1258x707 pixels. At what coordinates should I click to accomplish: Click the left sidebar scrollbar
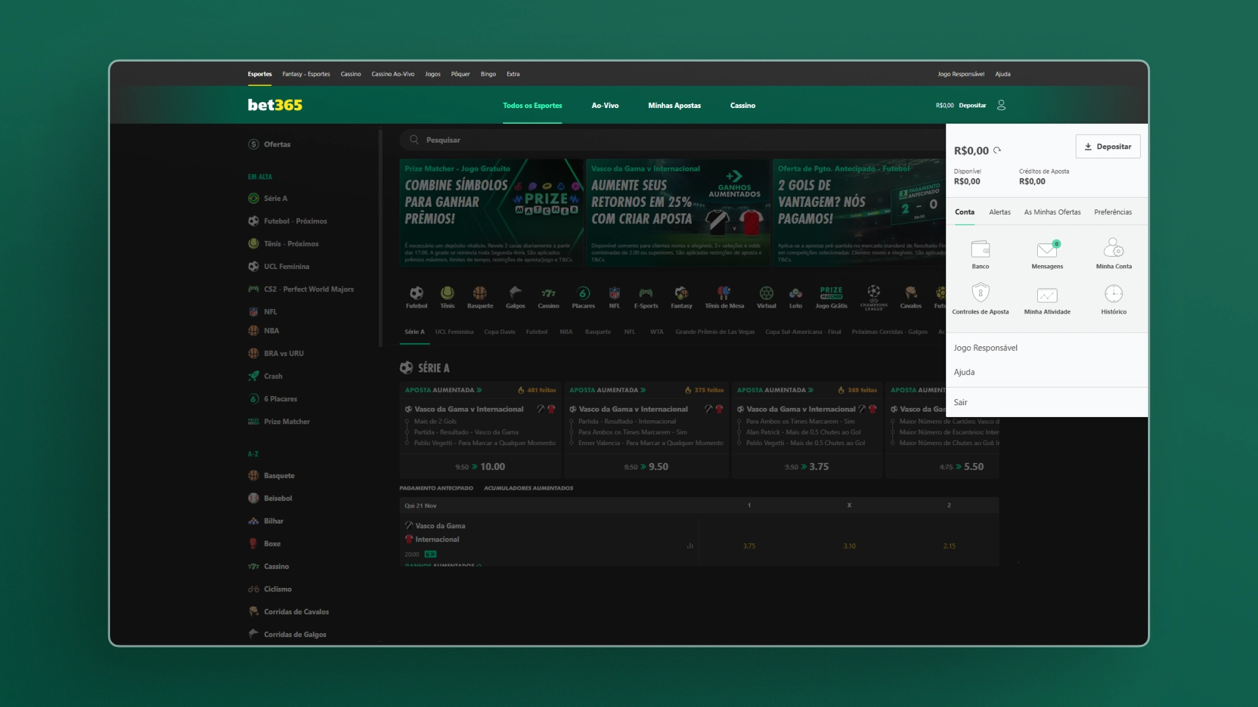380,238
